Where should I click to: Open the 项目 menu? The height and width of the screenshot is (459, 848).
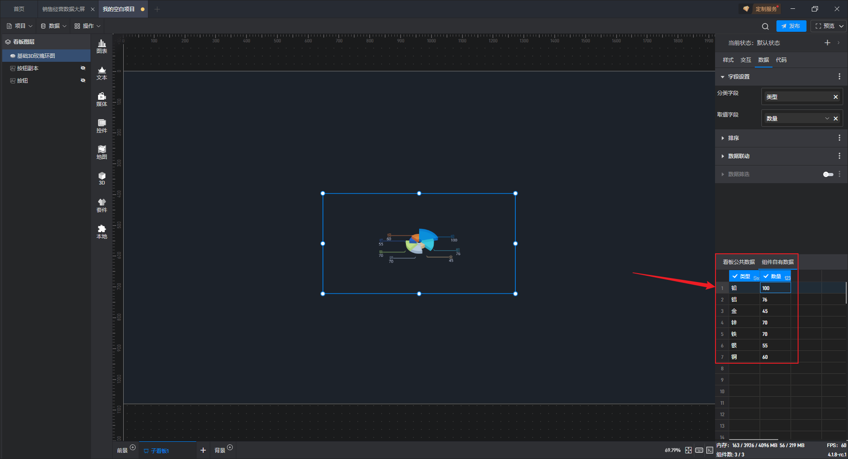pos(19,26)
